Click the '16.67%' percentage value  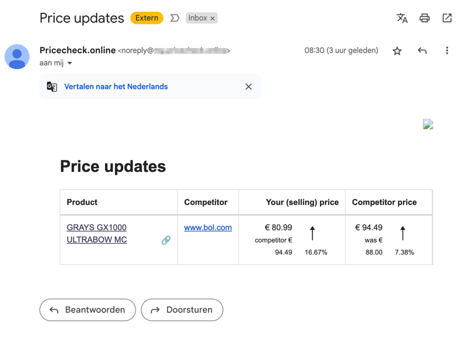pyautogui.click(x=316, y=252)
